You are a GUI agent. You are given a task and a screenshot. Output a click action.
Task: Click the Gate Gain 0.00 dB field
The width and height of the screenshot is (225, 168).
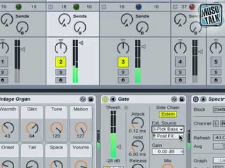point(168,152)
